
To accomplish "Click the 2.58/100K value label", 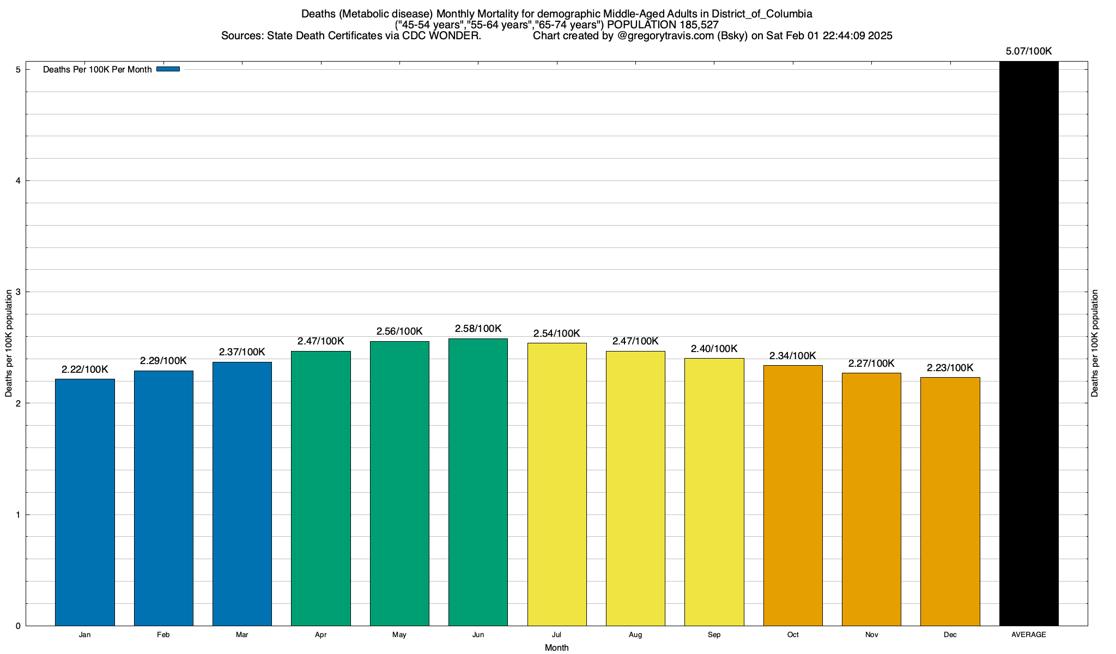I will click(x=478, y=329).
